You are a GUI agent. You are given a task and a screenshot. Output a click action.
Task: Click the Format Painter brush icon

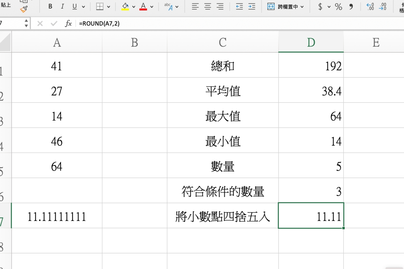point(24,9)
